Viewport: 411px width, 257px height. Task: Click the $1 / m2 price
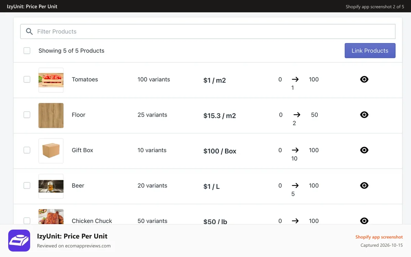click(215, 81)
